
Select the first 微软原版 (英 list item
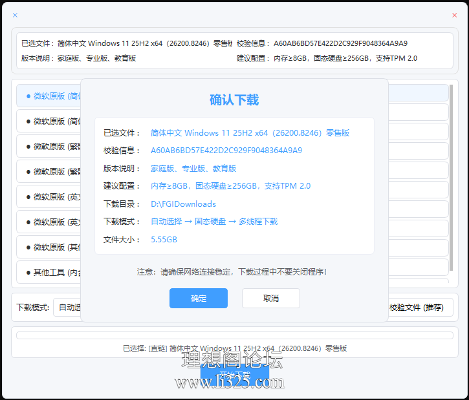[x=49, y=196]
